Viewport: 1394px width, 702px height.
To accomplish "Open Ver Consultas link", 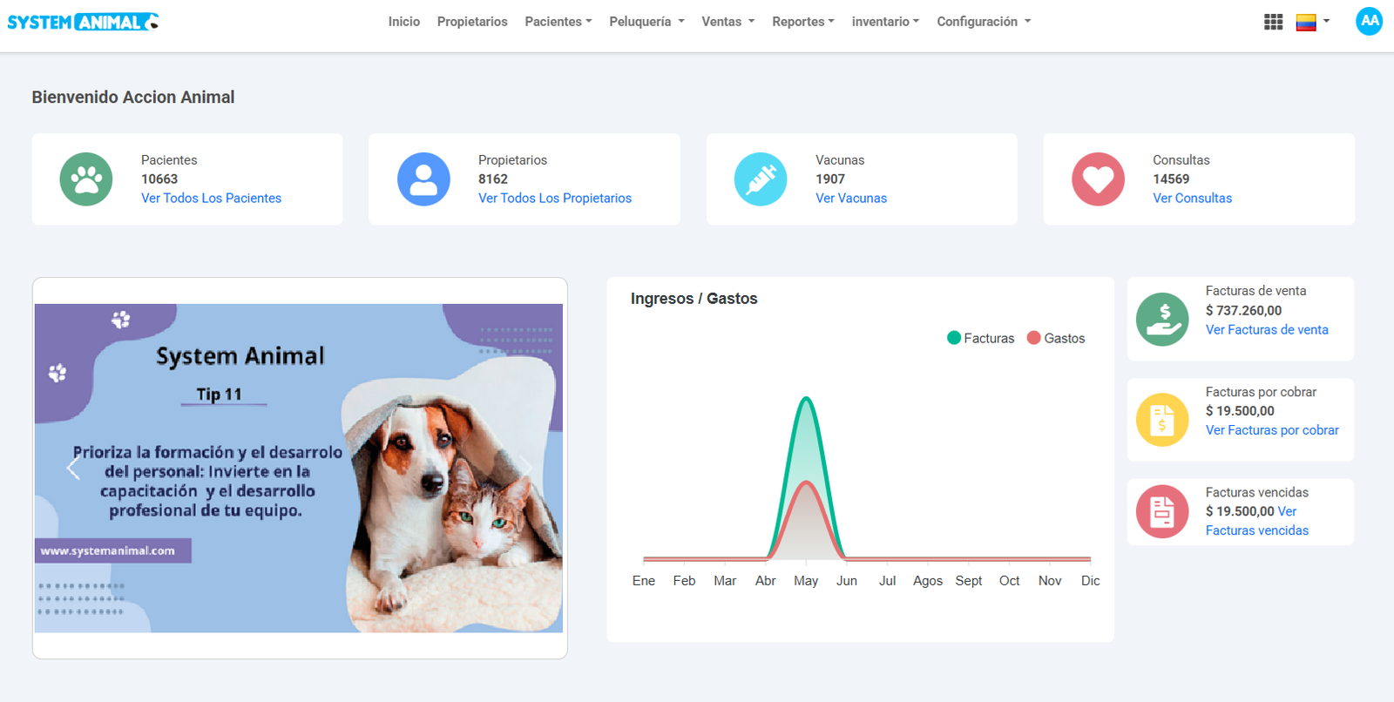I will (x=1193, y=199).
